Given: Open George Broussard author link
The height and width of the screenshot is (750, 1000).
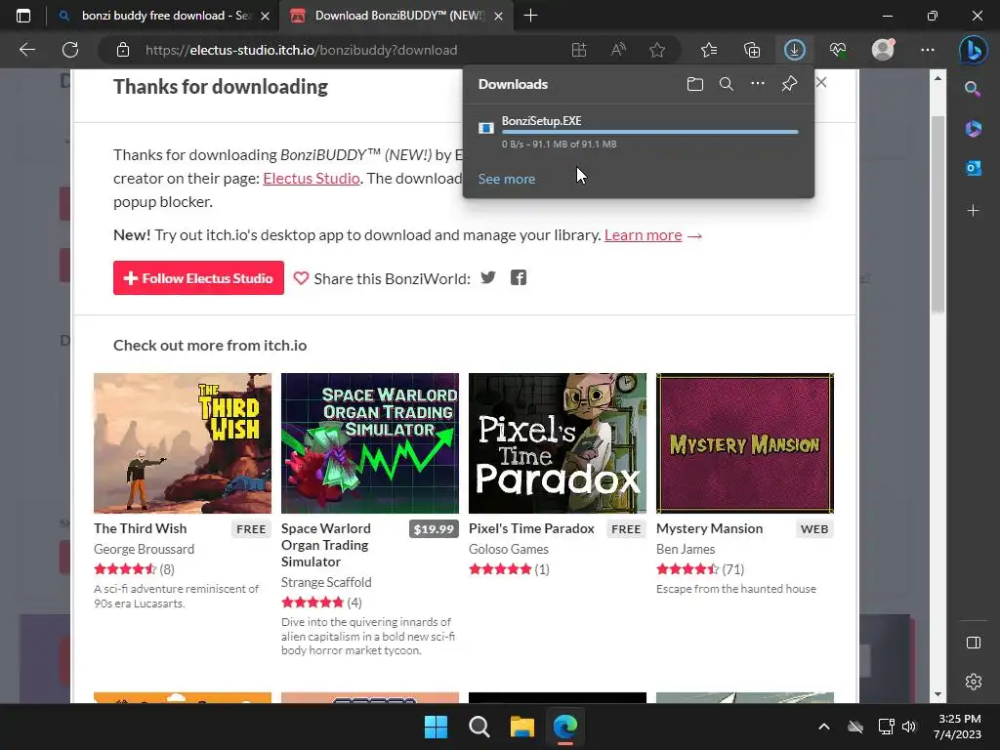Looking at the screenshot, I should (145, 549).
